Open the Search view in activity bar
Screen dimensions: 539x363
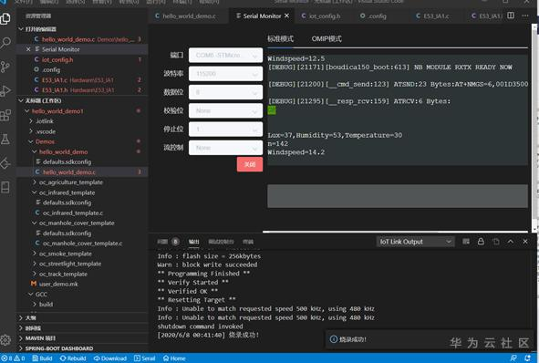pyautogui.click(x=5, y=43)
